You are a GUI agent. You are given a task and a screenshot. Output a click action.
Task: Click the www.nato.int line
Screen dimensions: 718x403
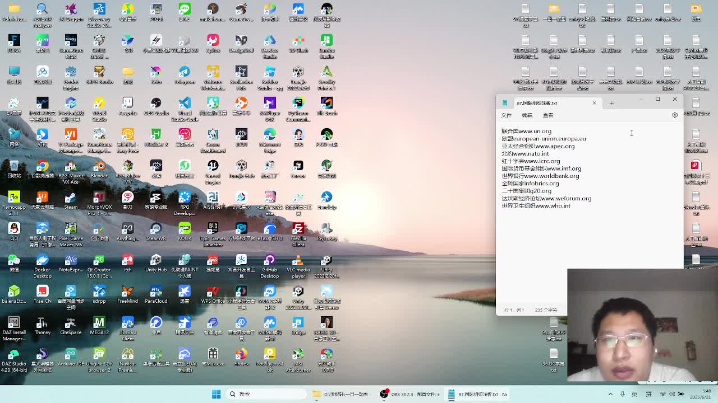pyautogui.click(x=526, y=153)
